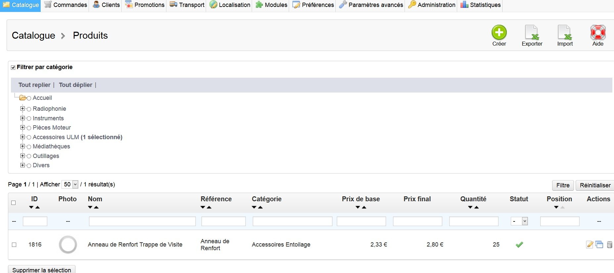The height and width of the screenshot is (273, 614).
Task: Click the Exporter spreadsheet icon
Action: [x=532, y=33]
